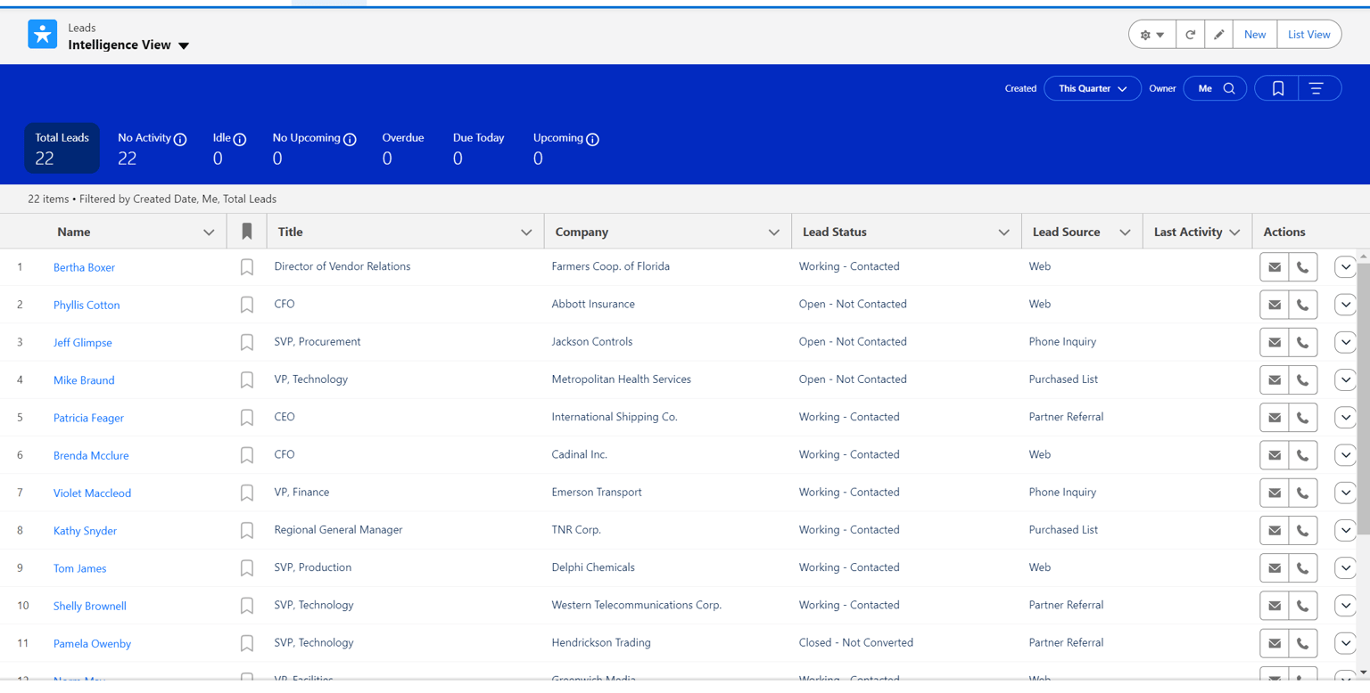Image resolution: width=1370 pixels, height=693 pixels.
Task: Show info for No Activity metric
Action: tap(180, 139)
